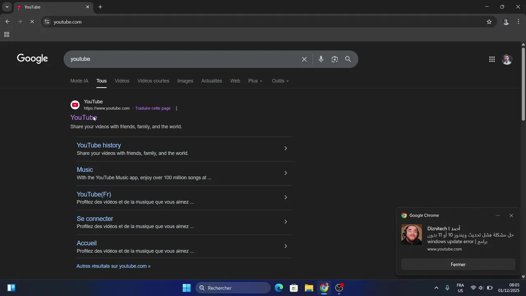Click Autres résultats sur youtube.com link
The image size is (526, 296).
tap(113, 266)
